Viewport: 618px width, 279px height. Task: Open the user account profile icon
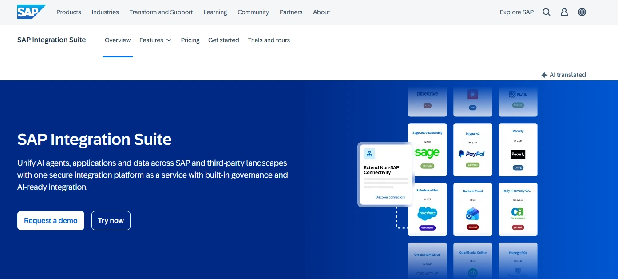(564, 12)
